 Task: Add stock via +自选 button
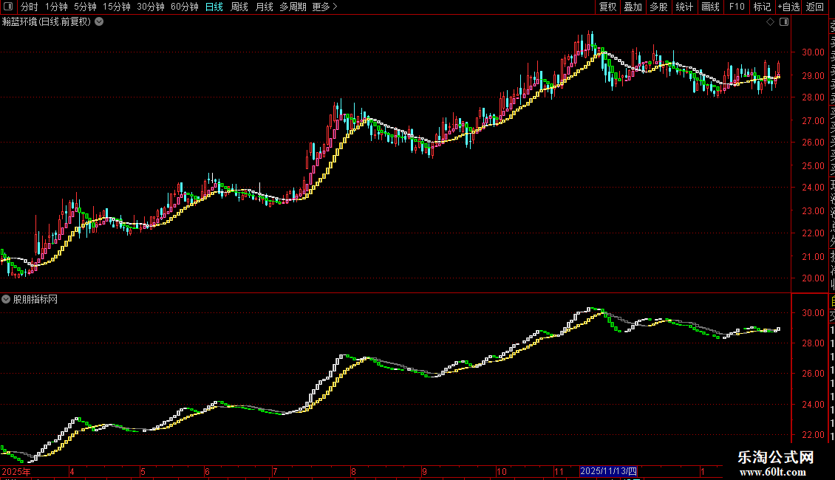tap(788, 7)
